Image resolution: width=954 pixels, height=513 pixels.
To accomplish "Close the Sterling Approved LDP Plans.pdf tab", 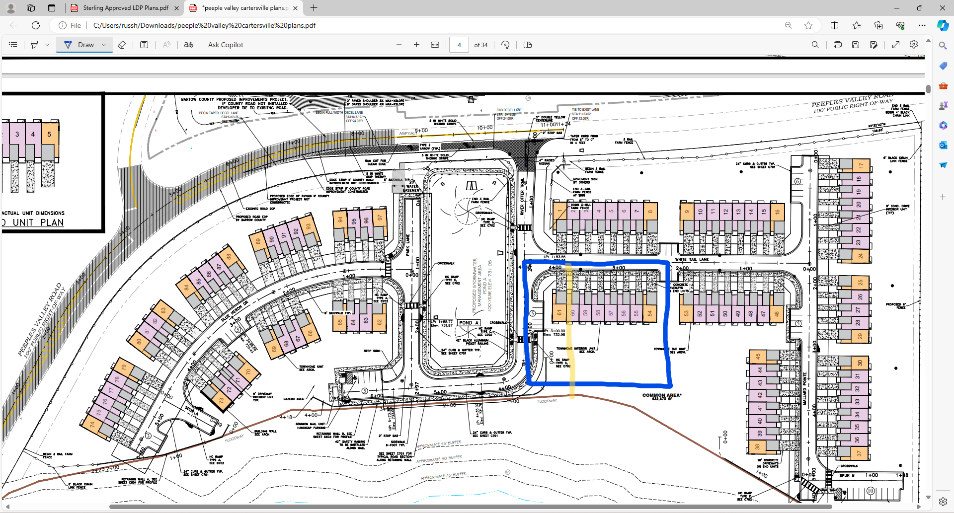I will (176, 8).
